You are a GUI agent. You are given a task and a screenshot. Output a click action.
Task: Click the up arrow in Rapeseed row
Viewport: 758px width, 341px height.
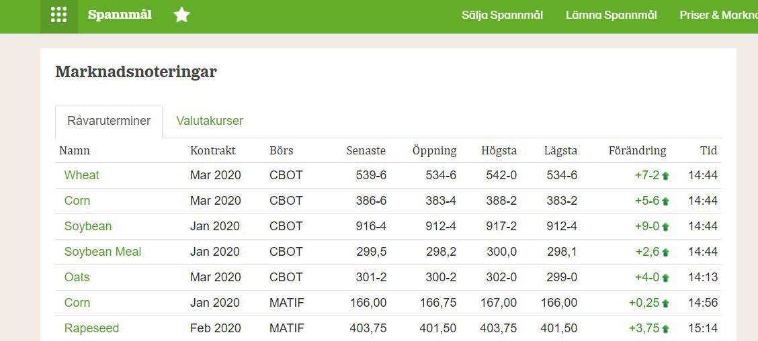click(x=665, y=329)
